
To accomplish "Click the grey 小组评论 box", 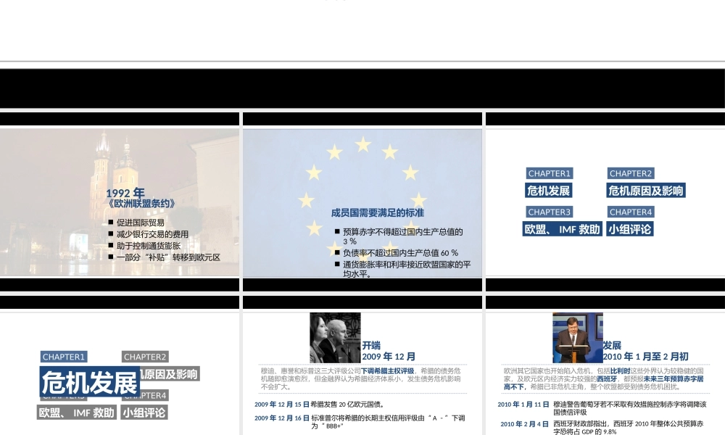I will coord(144,413).
